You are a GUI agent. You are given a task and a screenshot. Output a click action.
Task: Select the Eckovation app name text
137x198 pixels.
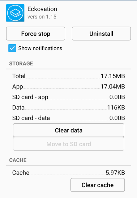pos(42,9)
